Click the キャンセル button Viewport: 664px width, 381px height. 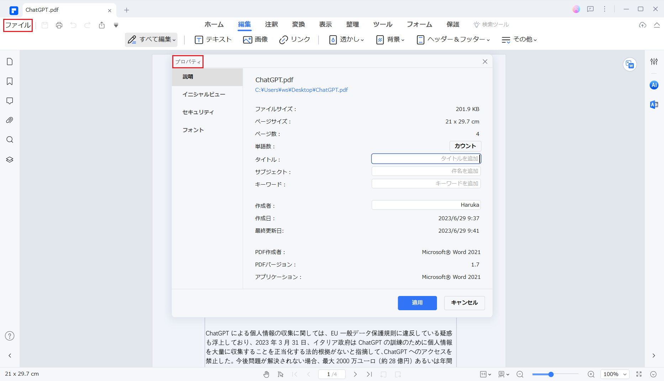coord(464,303)
